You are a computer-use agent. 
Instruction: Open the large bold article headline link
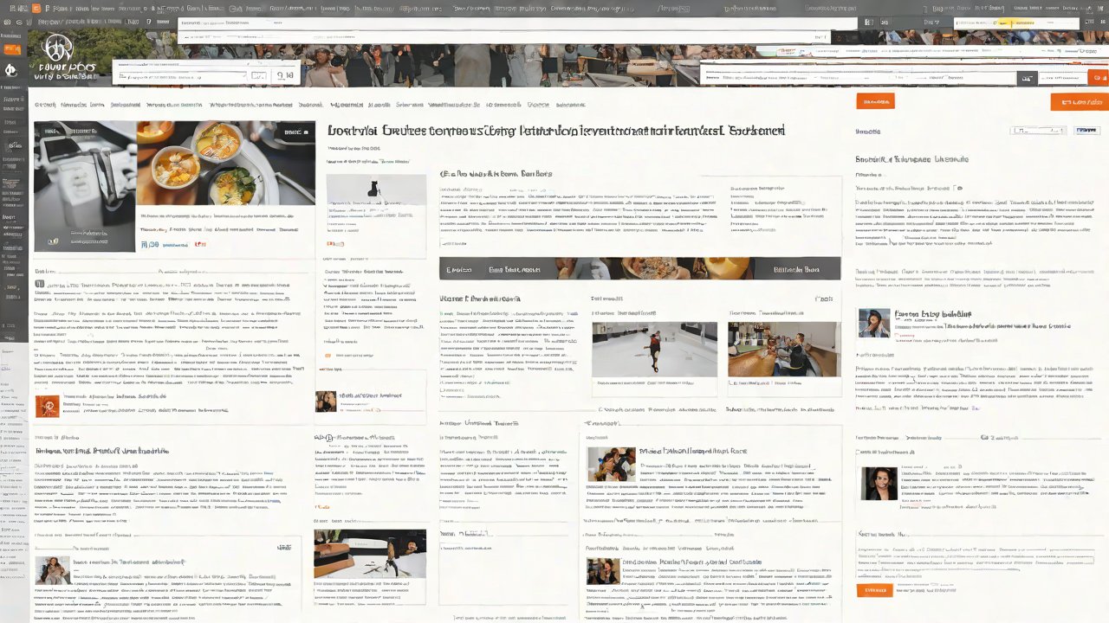pyautogui.click(x=556, y=131)
